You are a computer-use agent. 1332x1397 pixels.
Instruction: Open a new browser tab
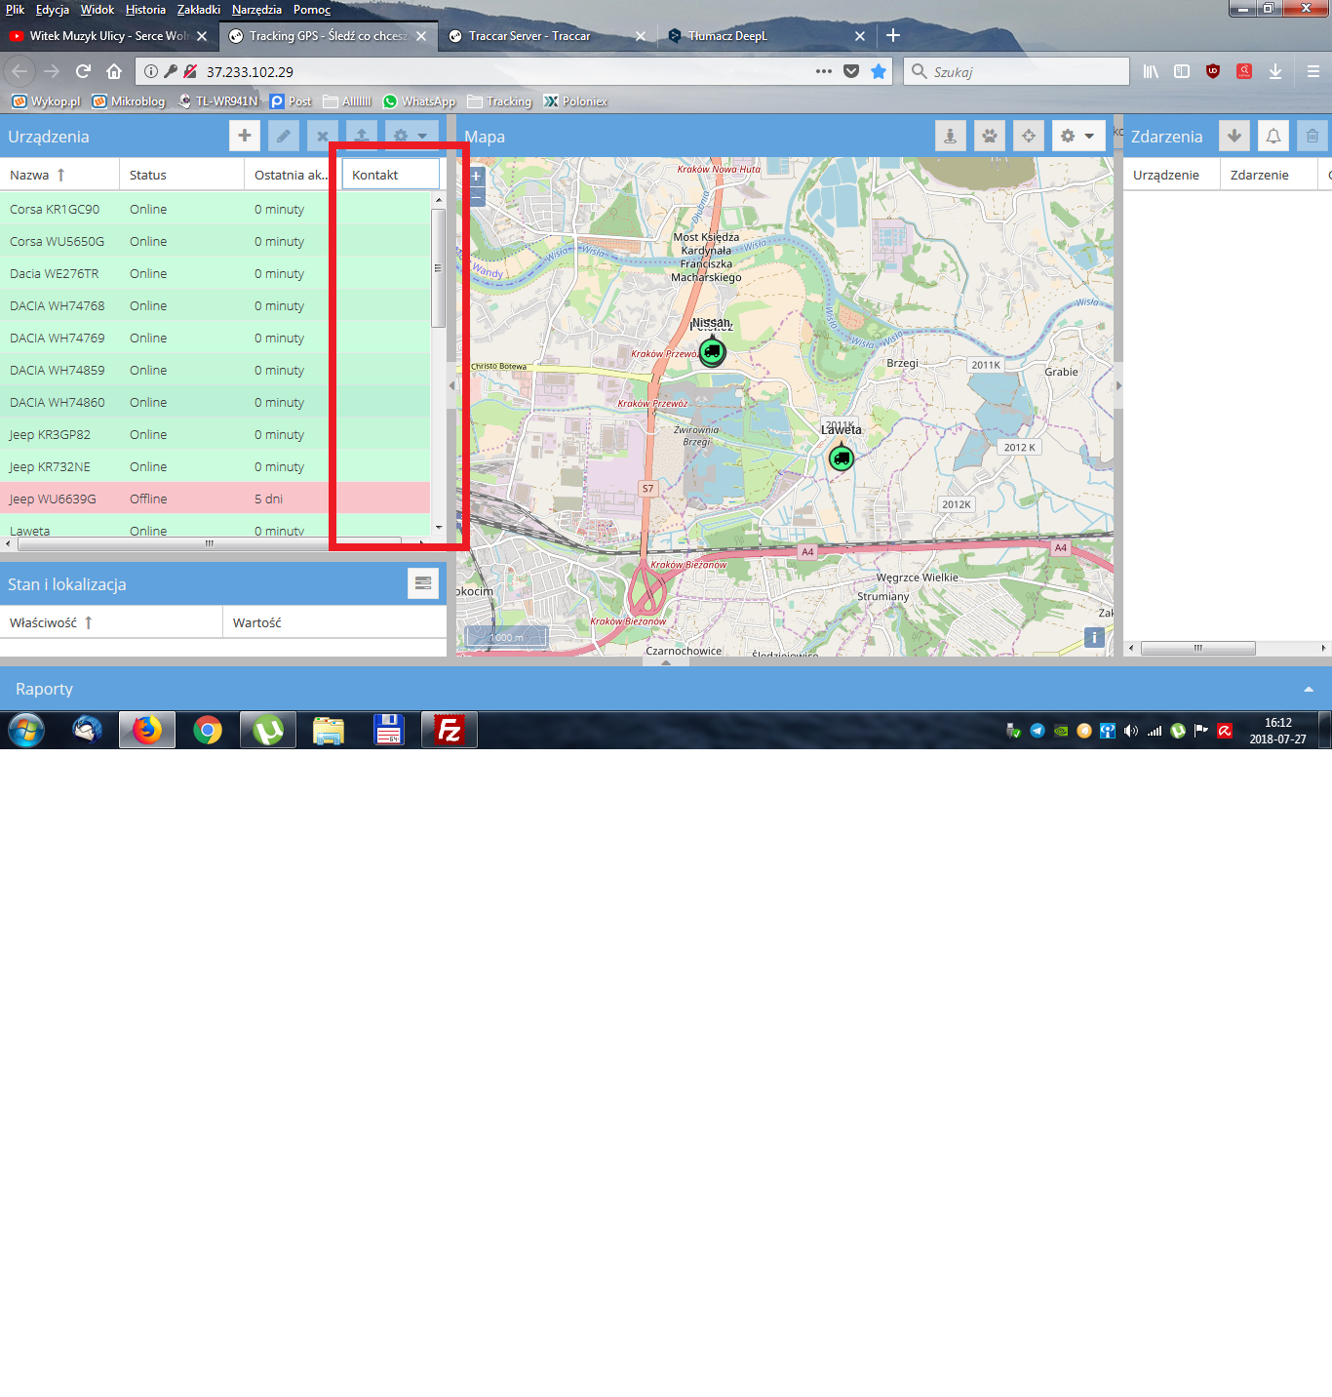[893, 35]
